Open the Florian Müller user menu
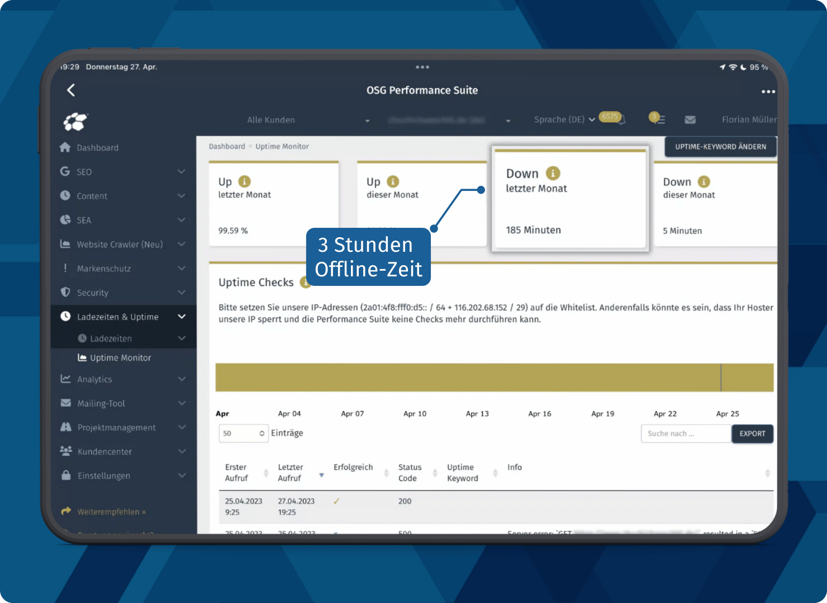Viewport: 827px width, 603px height. (749, 119)
